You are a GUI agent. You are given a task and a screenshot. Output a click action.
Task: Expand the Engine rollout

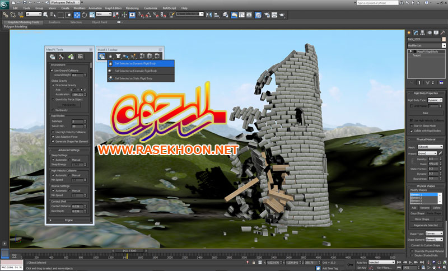point(69,220)
